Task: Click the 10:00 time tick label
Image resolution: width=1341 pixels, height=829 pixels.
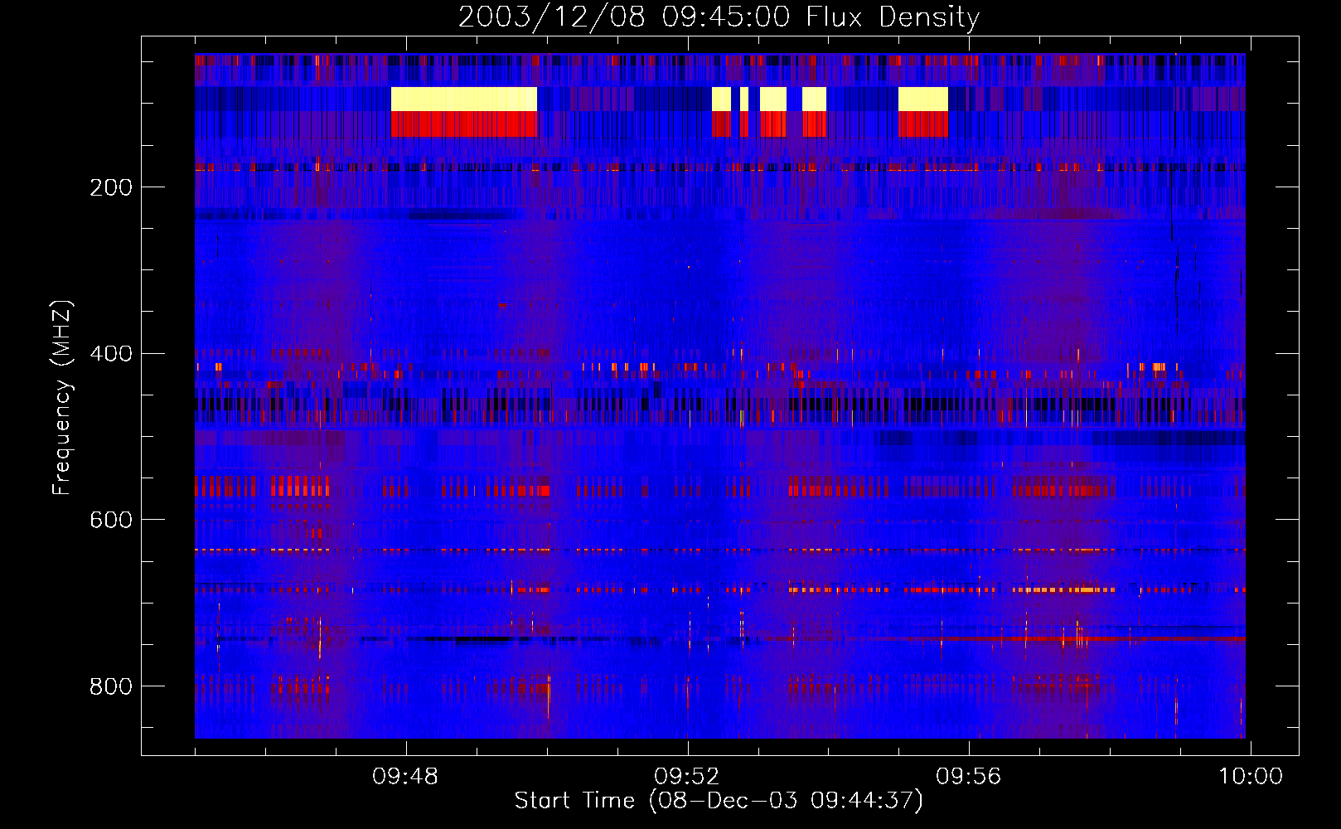Action: point(1250,777)
